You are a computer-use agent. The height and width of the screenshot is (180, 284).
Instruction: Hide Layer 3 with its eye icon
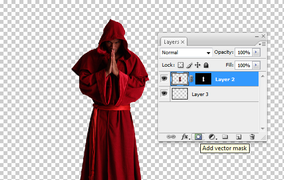coord(164,93)
